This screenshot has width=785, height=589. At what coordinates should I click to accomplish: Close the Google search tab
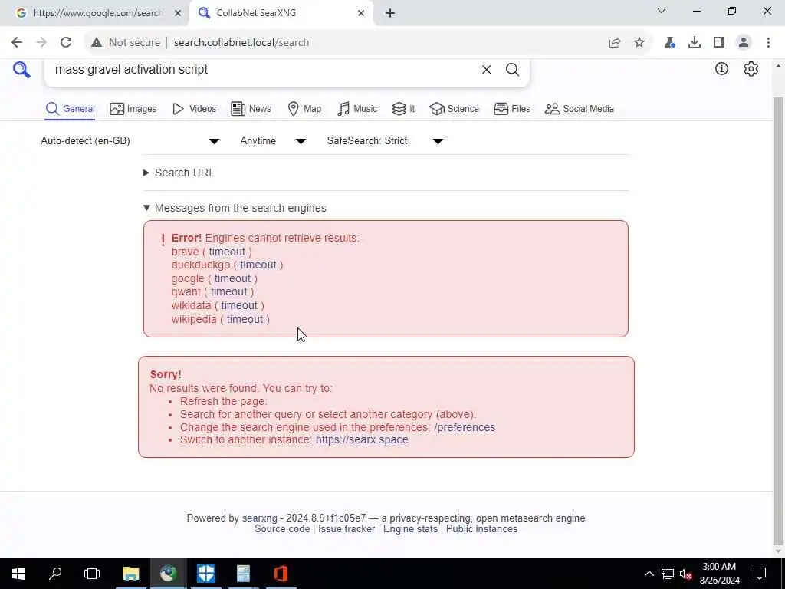(178, 13)
